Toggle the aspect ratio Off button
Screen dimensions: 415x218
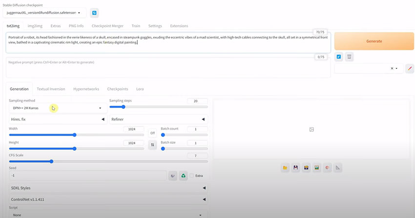[152, 133]
